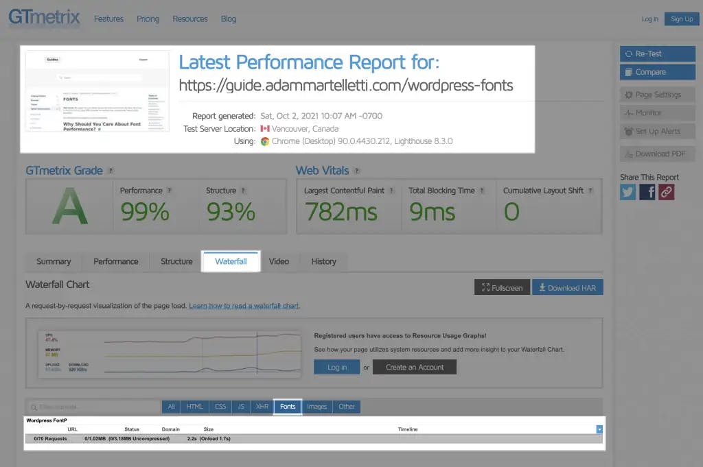
Task: Select the Waterfall tab
Action: tap(231, 261)
